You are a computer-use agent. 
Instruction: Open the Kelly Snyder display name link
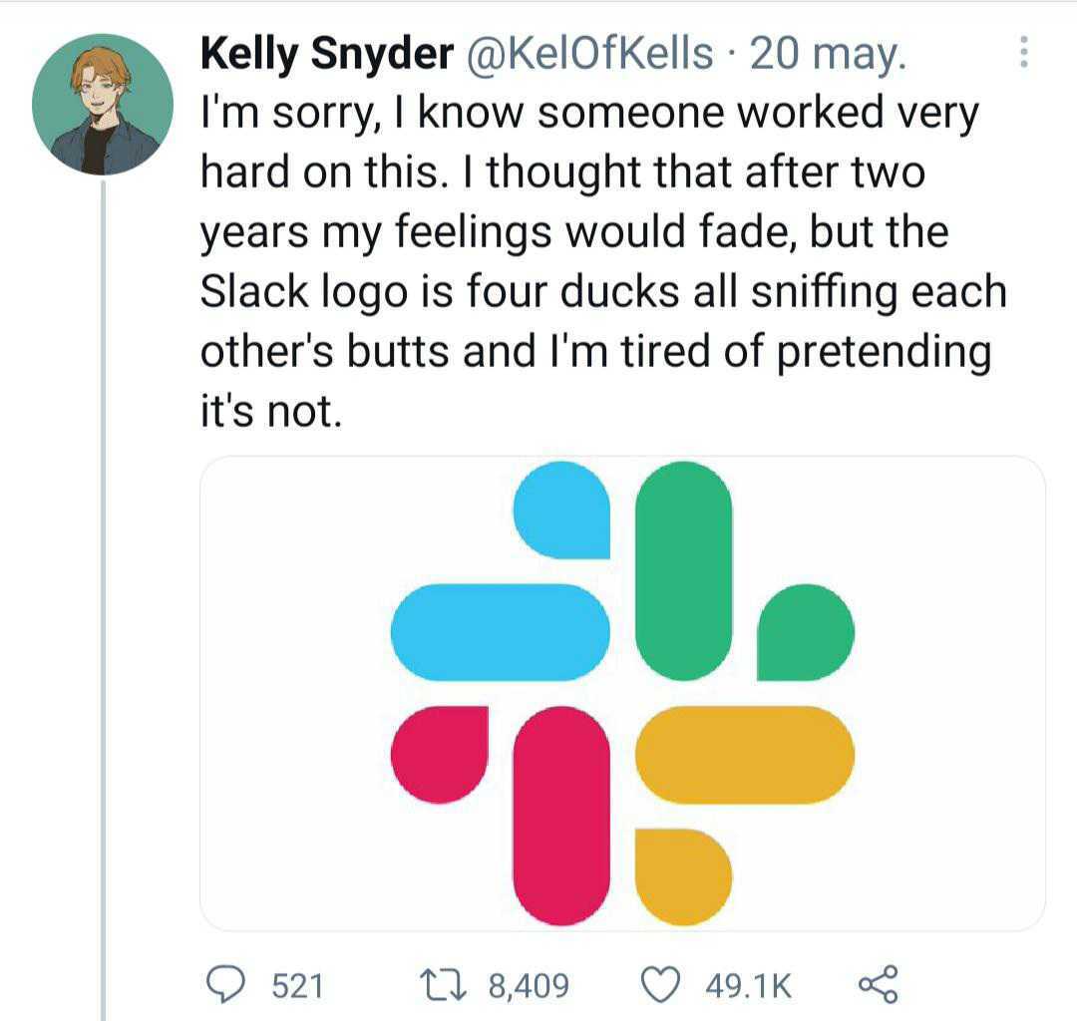(x=327, y=55)
